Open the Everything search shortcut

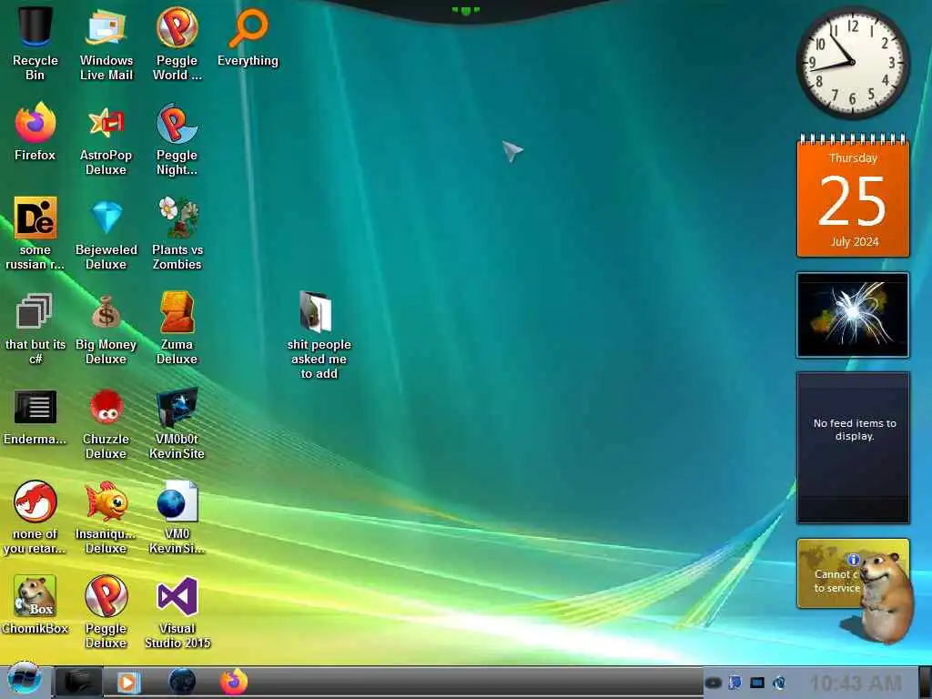[248, 36]
